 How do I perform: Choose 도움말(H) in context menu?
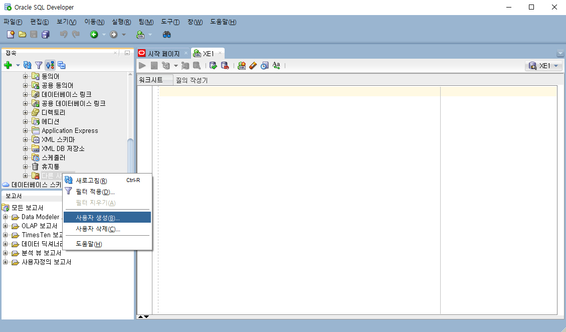107,244
